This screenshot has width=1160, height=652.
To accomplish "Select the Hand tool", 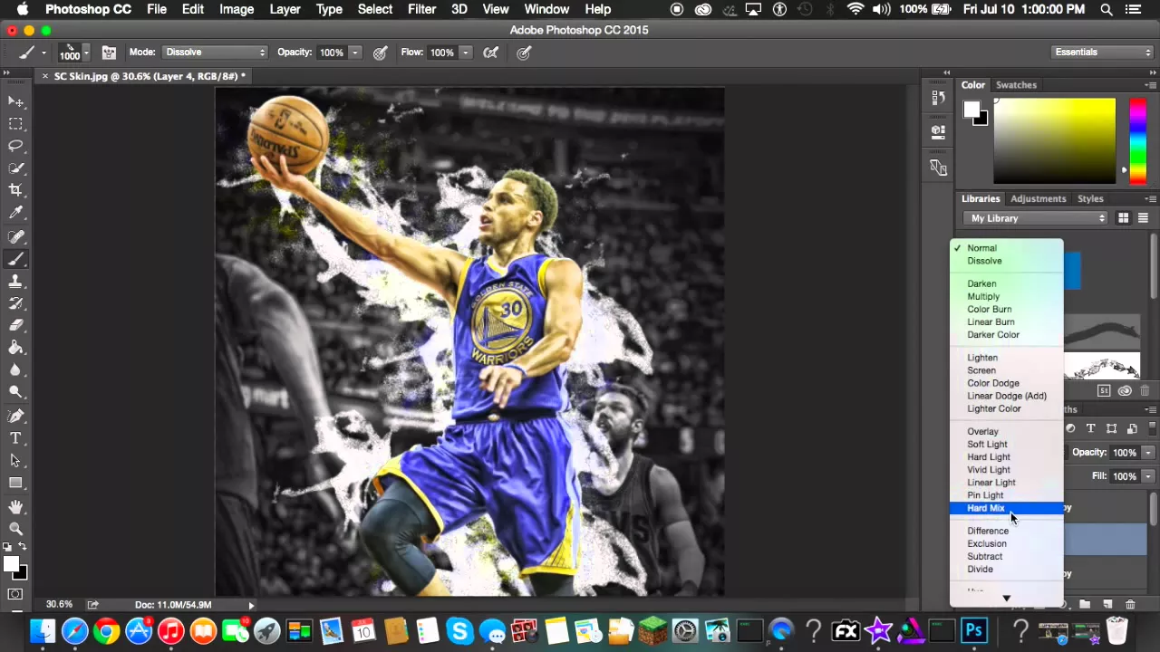I will coord(15,507).
